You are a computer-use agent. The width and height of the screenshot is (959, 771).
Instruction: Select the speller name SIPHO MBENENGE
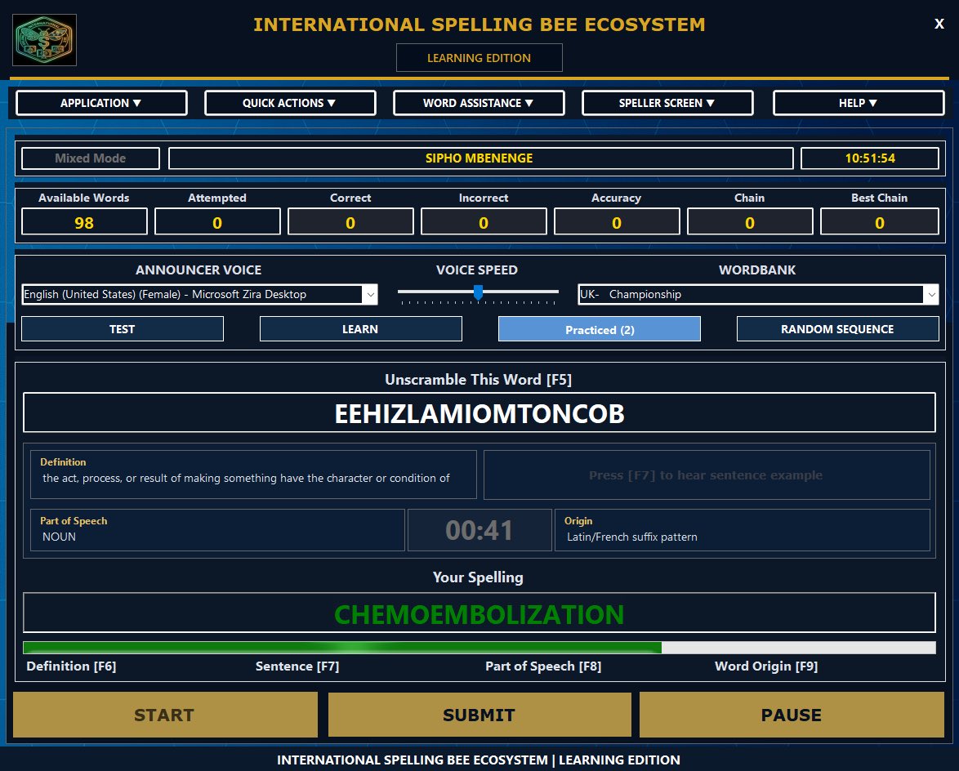tap(480, 158)
